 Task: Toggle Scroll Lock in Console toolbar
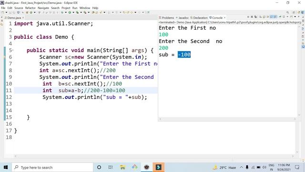point(264,17)
